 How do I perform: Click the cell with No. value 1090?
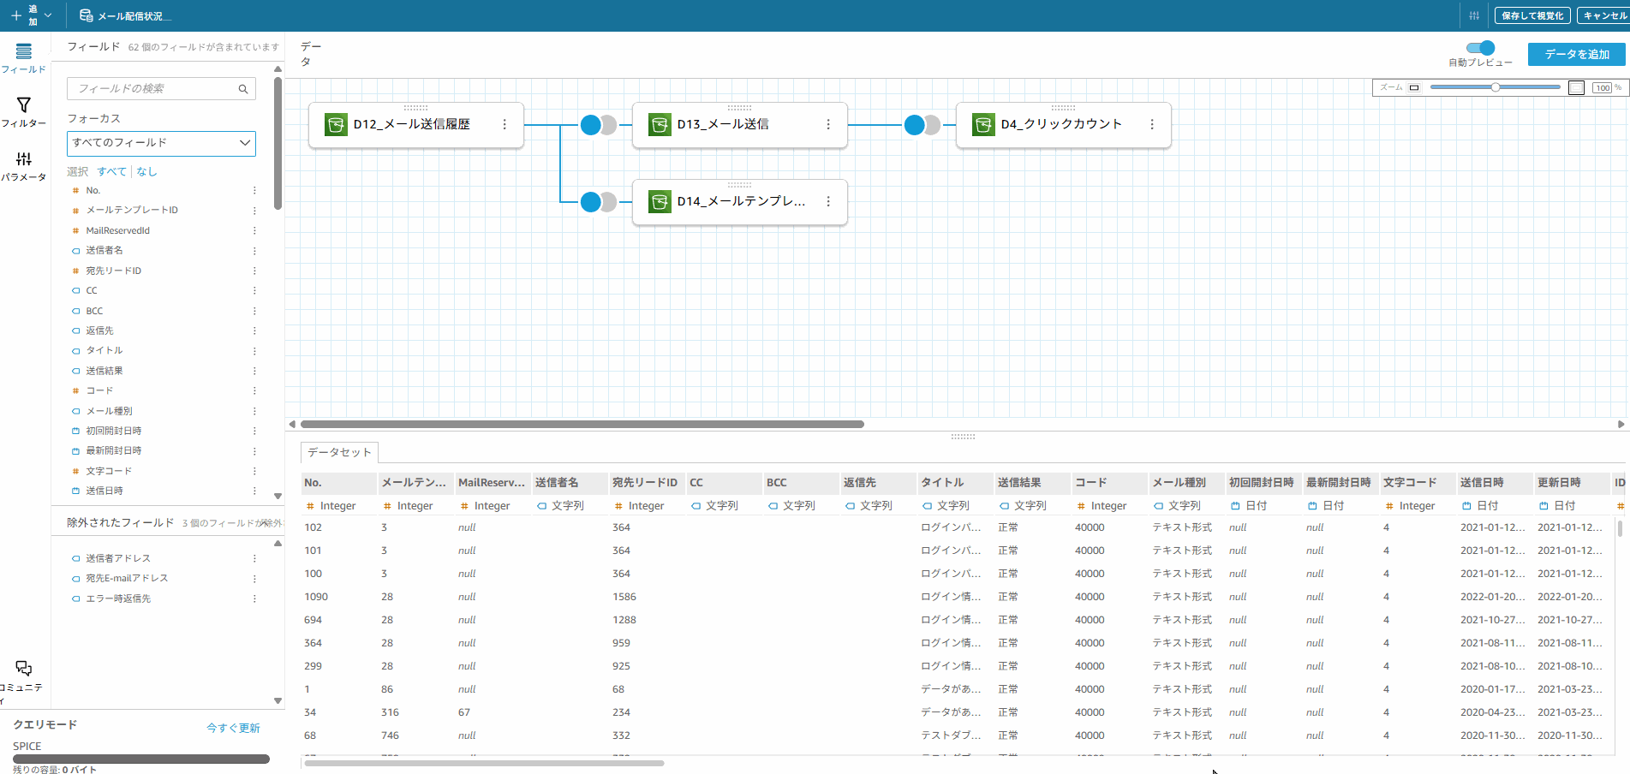(x=316, y=597)
